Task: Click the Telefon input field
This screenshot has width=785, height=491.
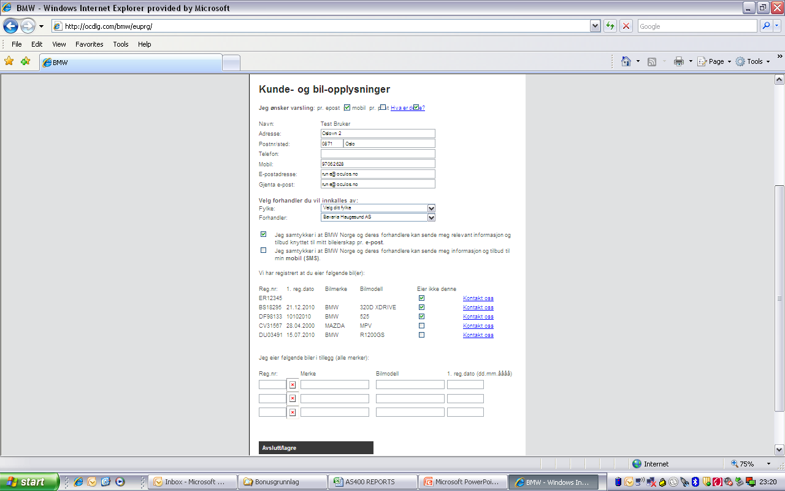Action: [x=378, y=153]
